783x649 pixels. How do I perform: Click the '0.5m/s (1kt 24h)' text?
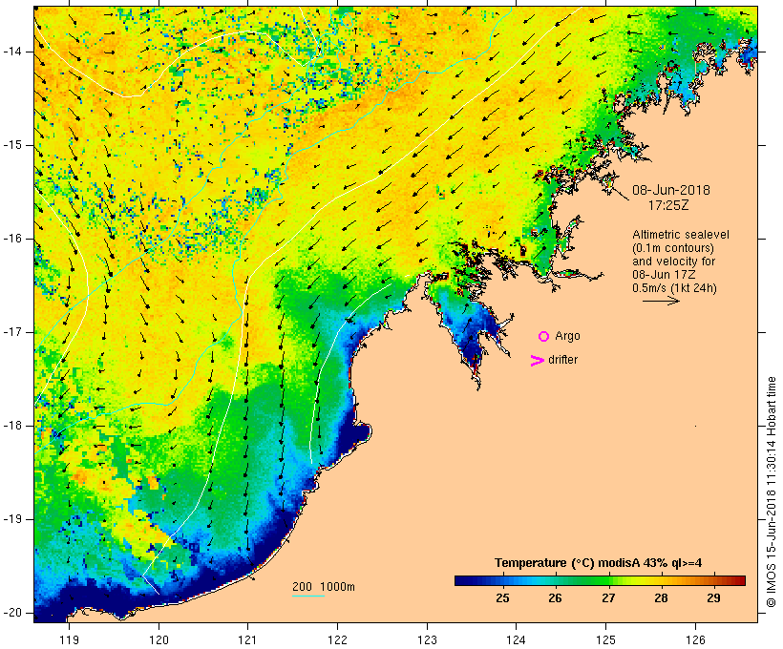[x=674, y=288]
